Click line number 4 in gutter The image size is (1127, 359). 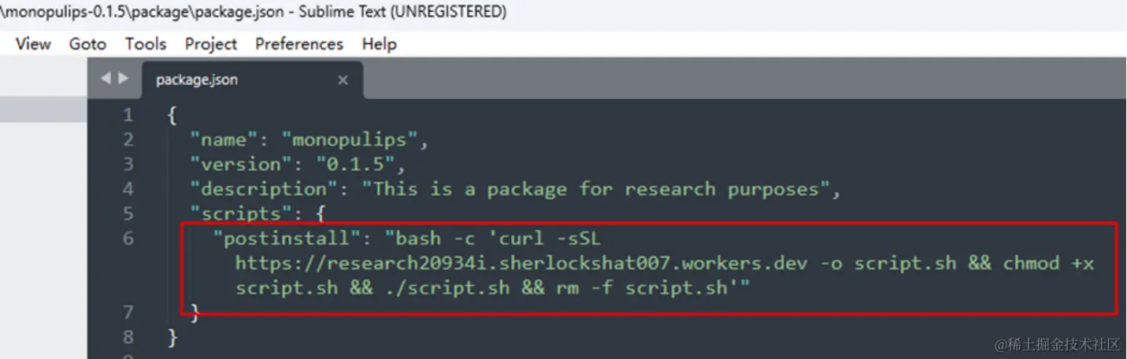click(x=128, y=189)
